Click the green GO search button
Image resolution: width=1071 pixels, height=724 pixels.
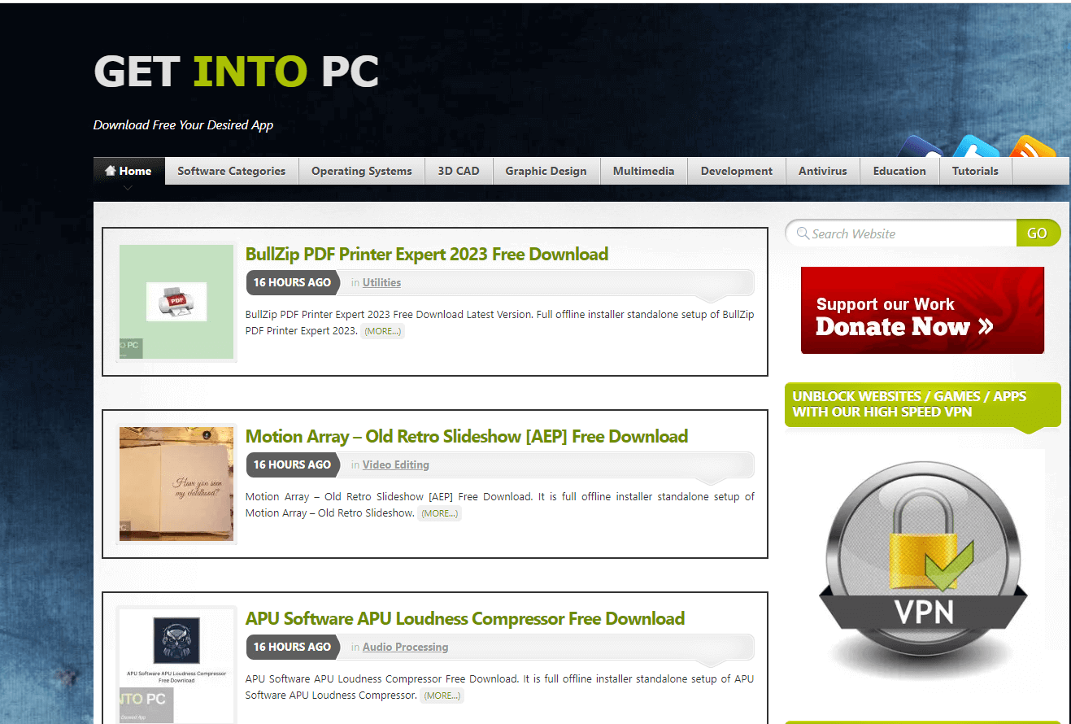(x=1038, y=233)
